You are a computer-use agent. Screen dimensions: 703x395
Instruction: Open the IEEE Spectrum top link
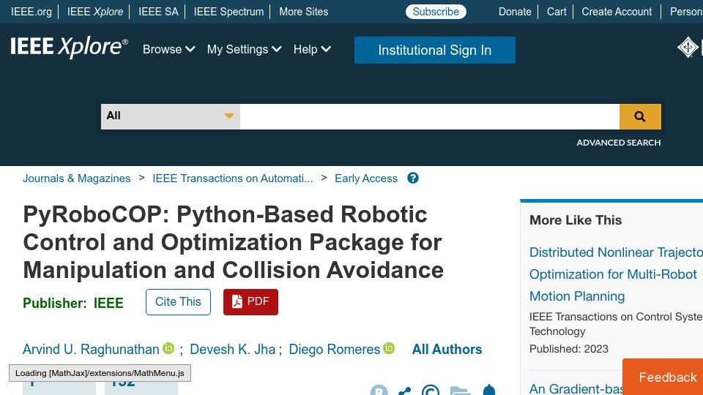coord(228,12)
